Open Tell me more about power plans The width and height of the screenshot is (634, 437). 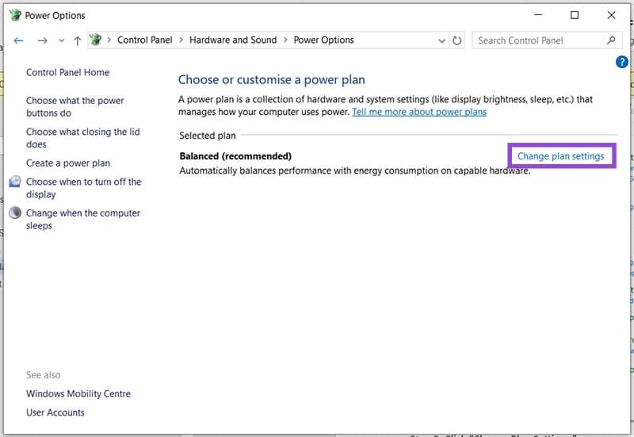419,112
